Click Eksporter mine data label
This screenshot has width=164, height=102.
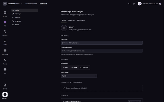click(x=73, y=101)
